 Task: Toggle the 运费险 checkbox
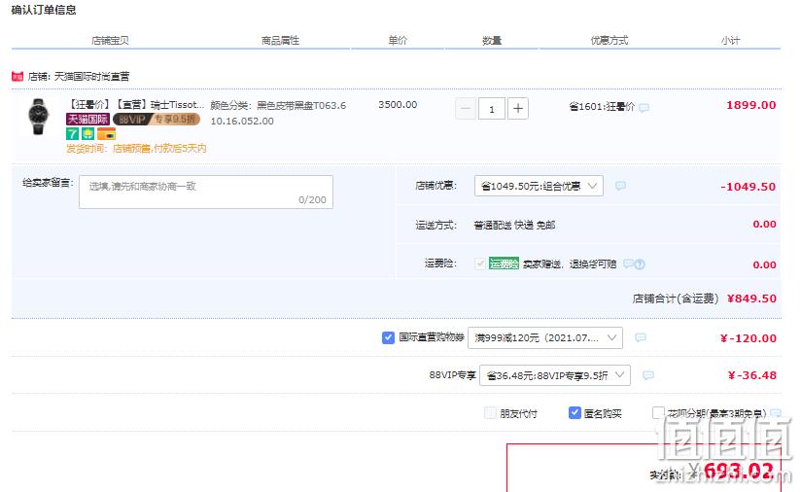pos(480,264)
